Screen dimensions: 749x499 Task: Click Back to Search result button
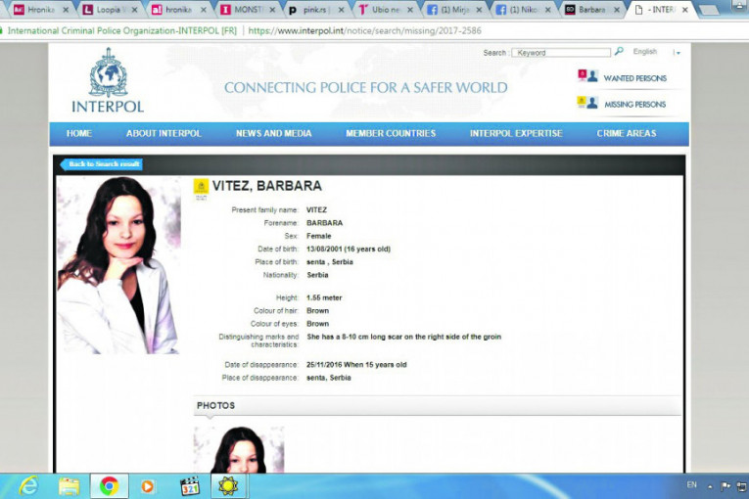[103, 164]
